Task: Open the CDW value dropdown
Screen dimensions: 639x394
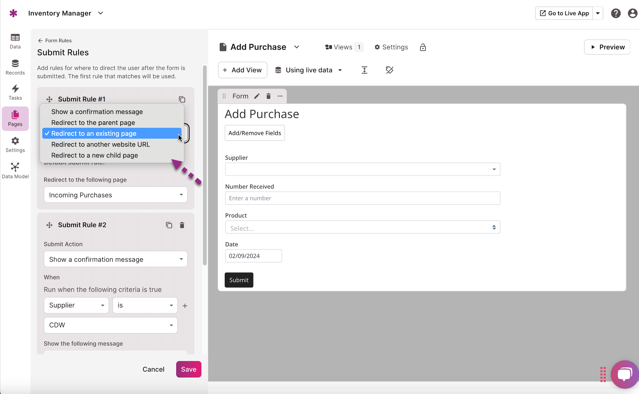Action: (111, 325)
